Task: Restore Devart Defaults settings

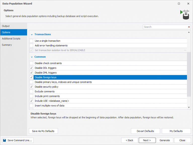Action: 145,131
